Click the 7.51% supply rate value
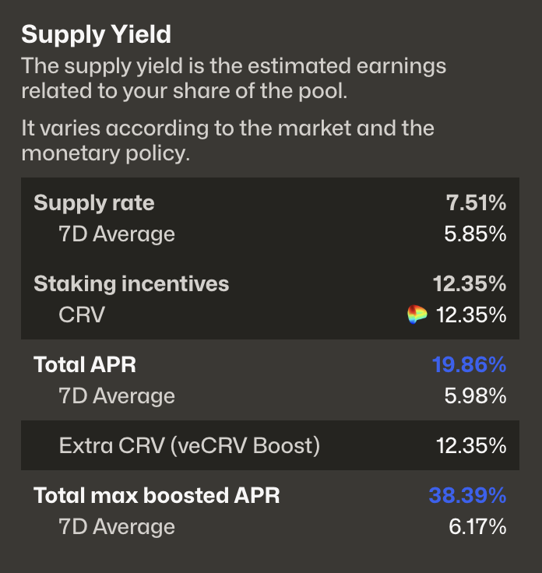Image resolution: width=542 pixels, height=573 pixels. [x=476, y=203]
